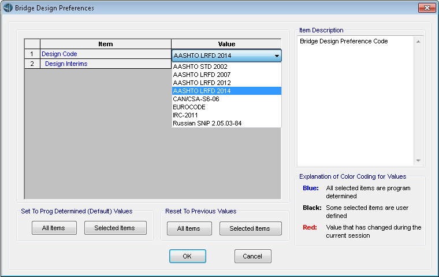Image resolution: width=439 pixels, height=277 pixels.
Task: Click the Bridge Design Preference Code description text
Action: [344, 41]
